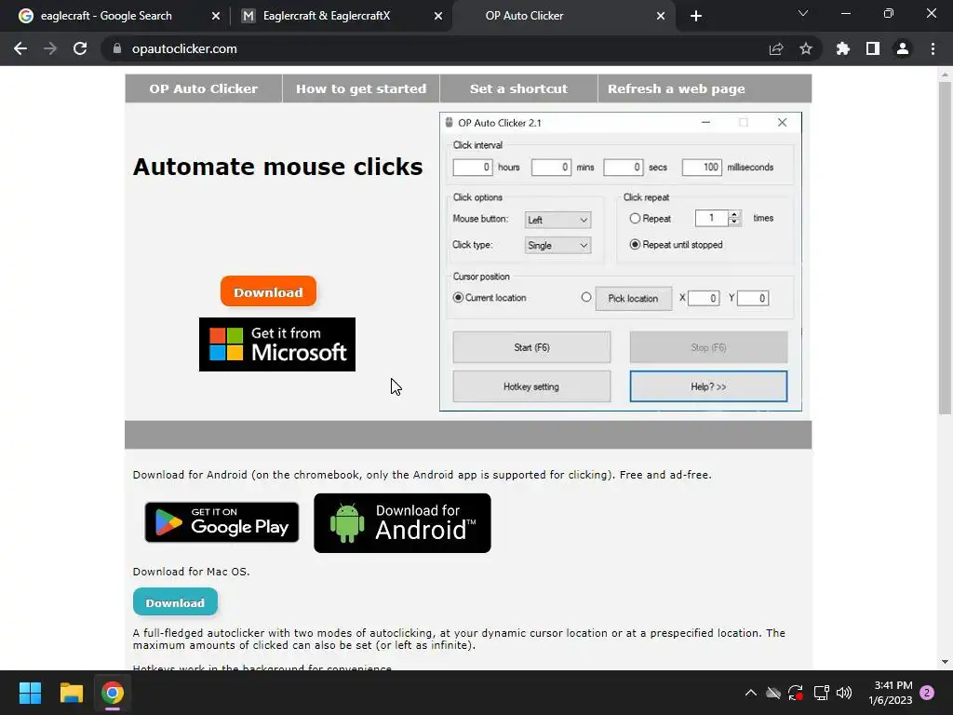
Task: Click the secs interval field
Action: (623, 168)
